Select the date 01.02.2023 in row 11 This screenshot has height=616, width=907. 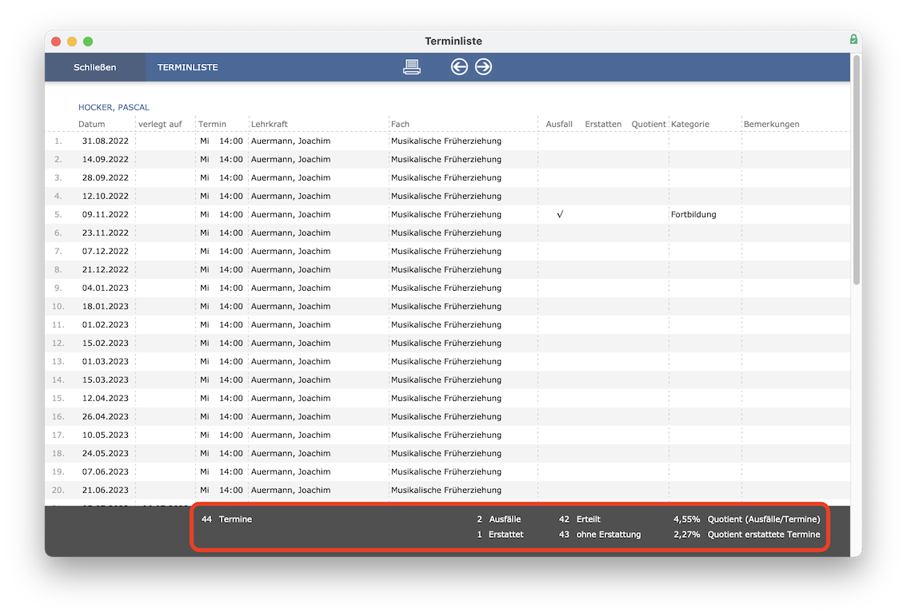(x=106, y=324)
